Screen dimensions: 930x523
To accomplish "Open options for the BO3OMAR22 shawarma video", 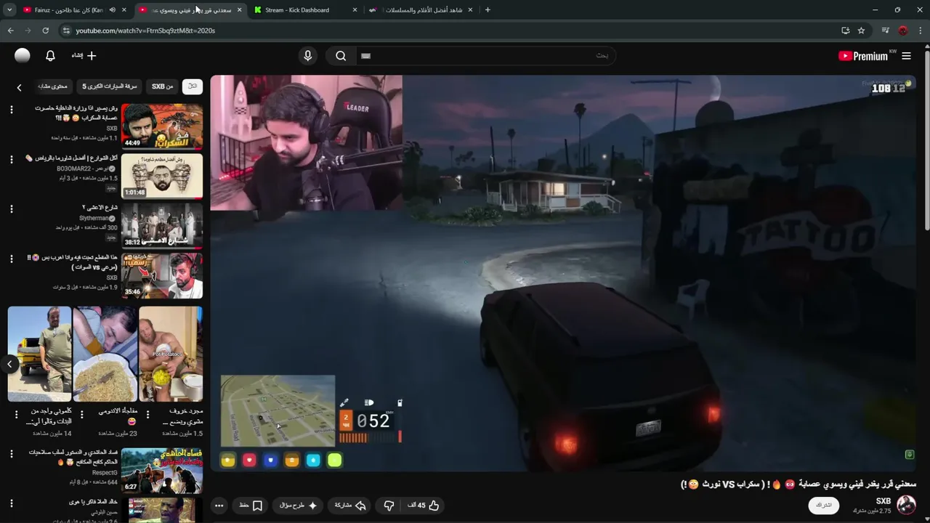I will point(11,159).
